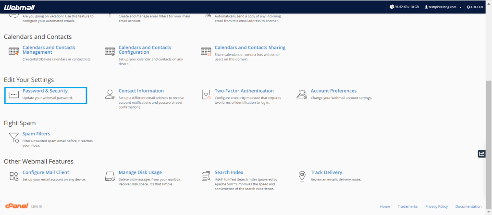Click the Account Preferences icon
This screenshot has width=492, height=215.
(x=302, y=95)
